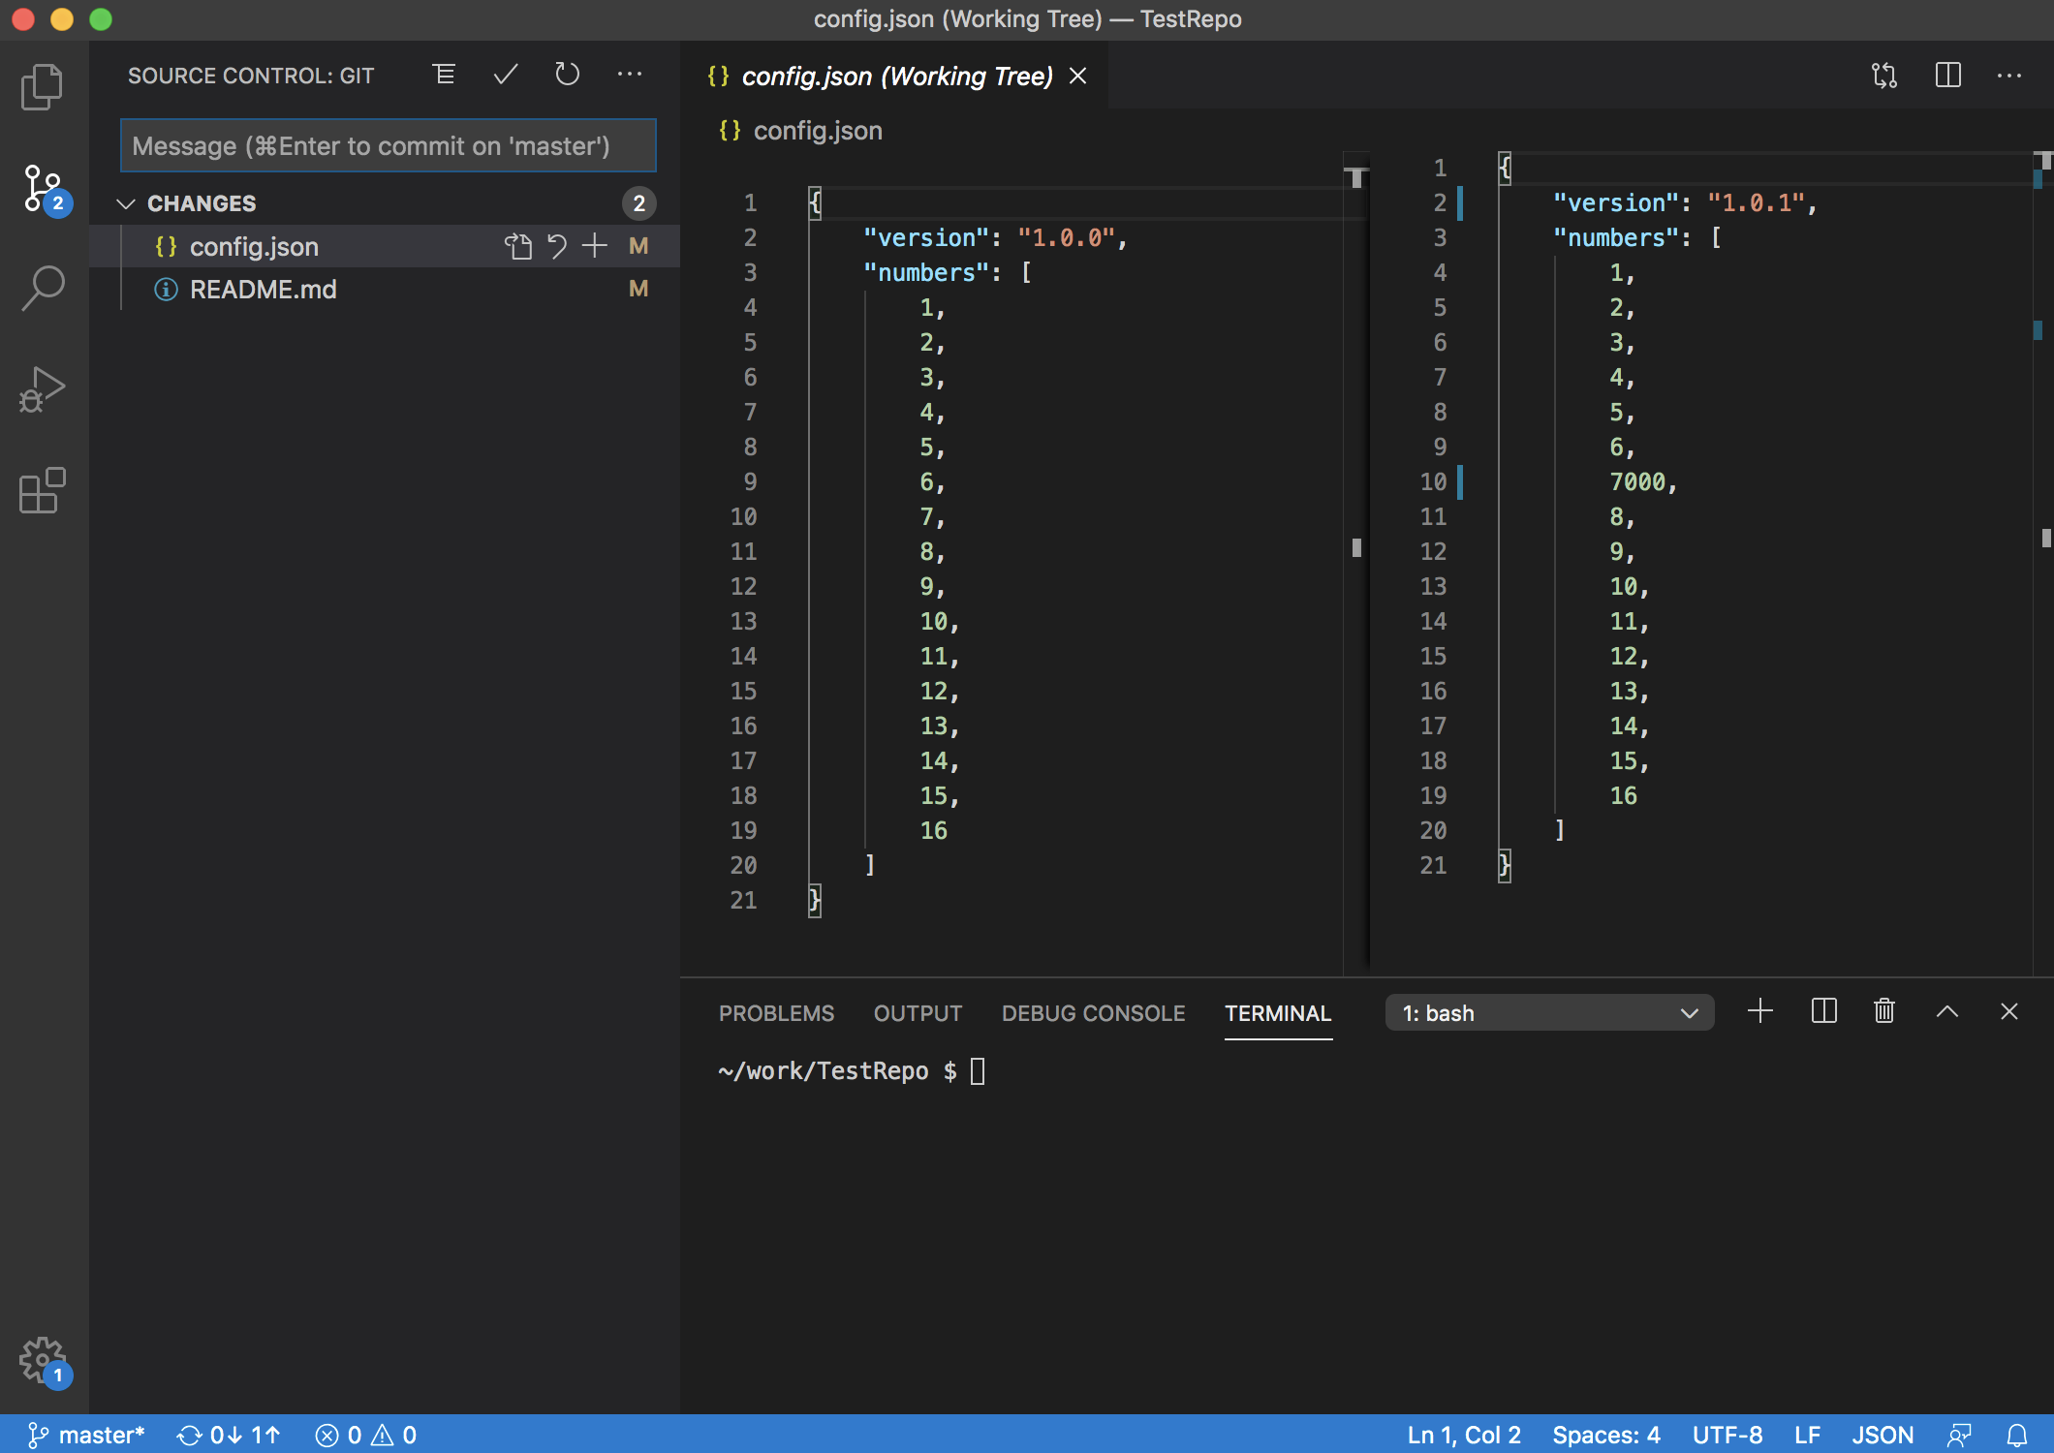Kill the terminal with the trash icon

coord(1883,1011)
